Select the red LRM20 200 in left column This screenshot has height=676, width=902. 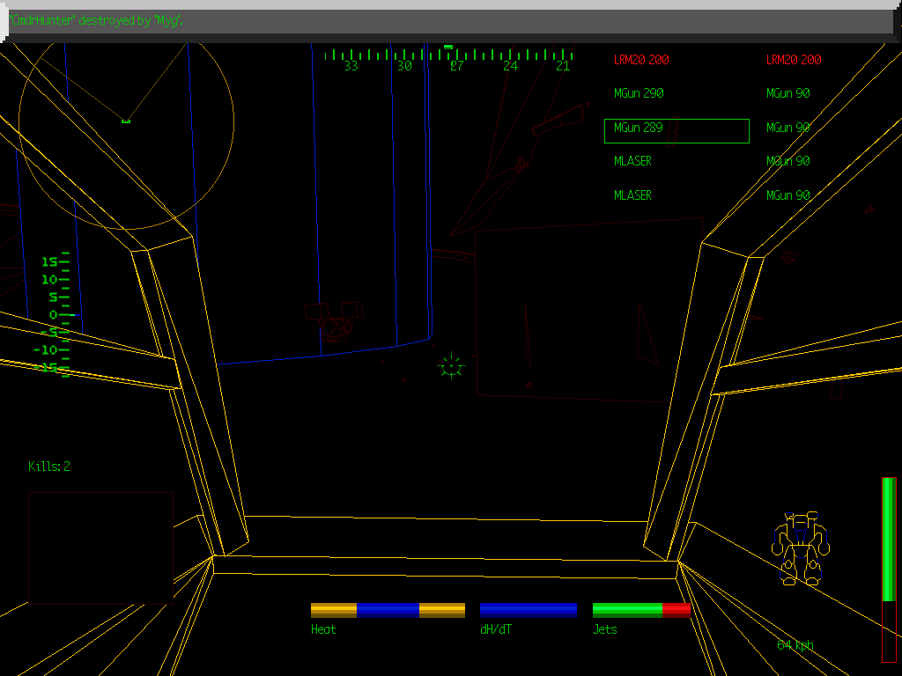click(x=641, y=60)
